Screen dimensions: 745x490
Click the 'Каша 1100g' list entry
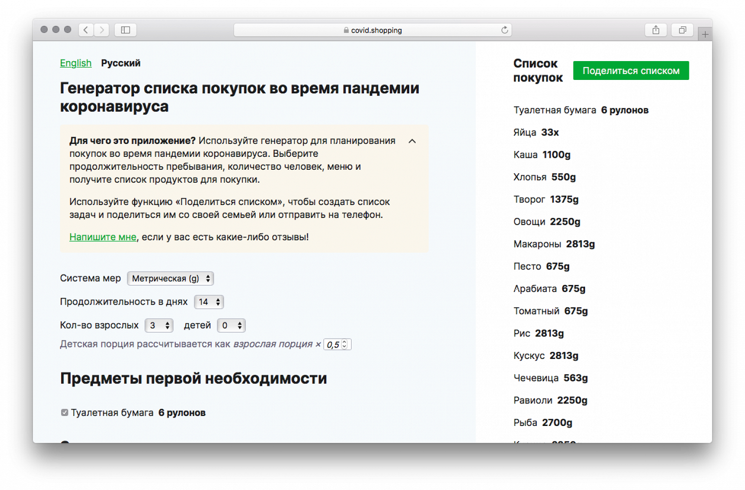(542, 154)
